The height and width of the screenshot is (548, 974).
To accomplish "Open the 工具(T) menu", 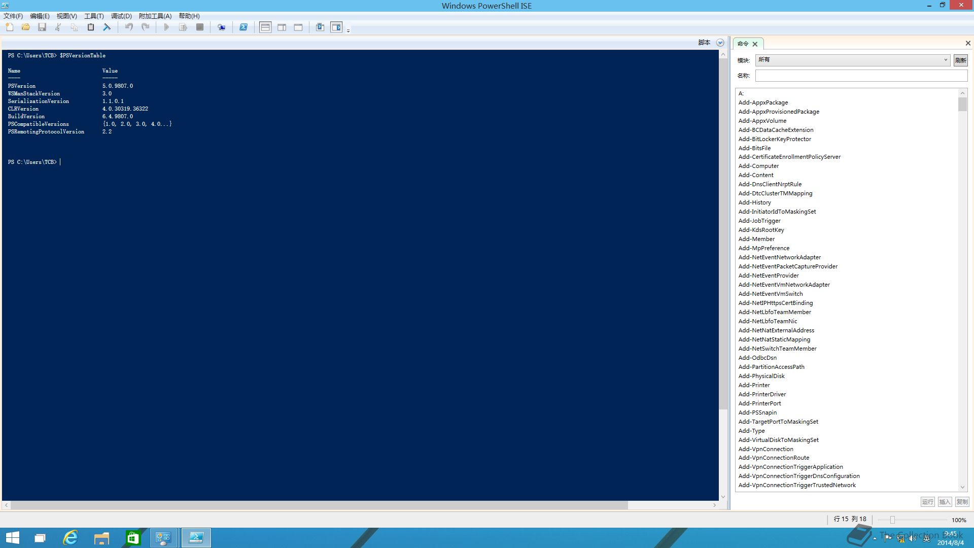I will (x=94, y=16).
